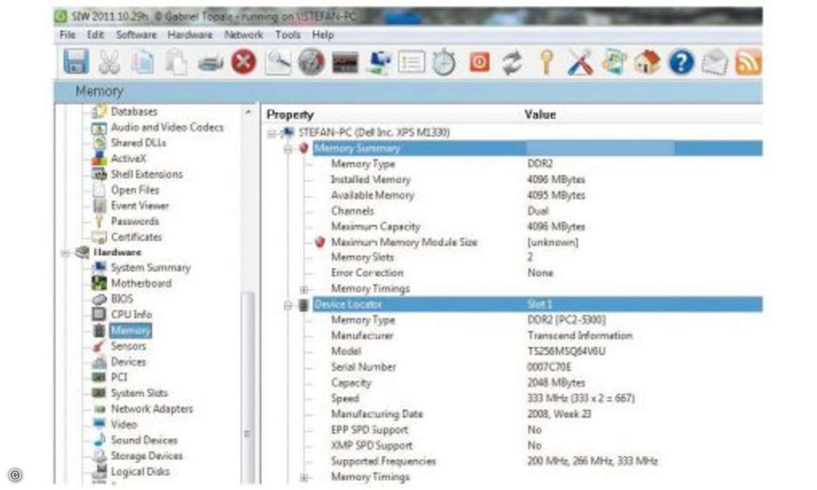Open the Help menu

pyautogui.click(x=323, y=35)
